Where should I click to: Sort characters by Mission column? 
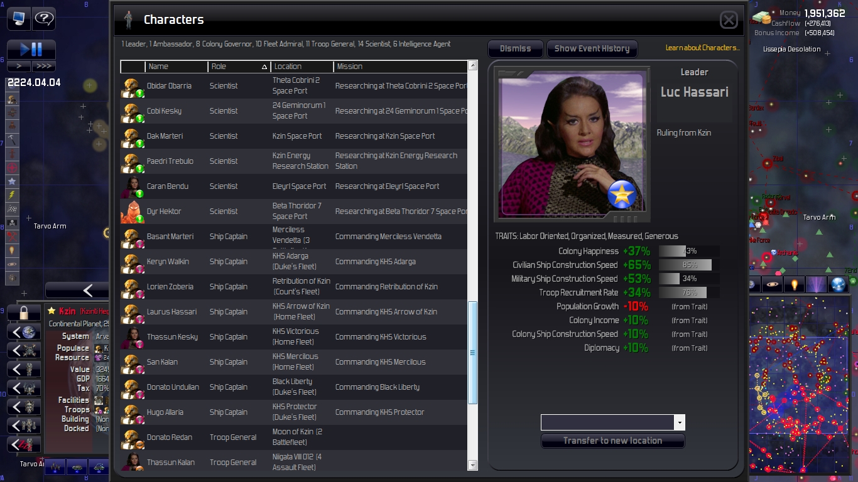[401, 67]
